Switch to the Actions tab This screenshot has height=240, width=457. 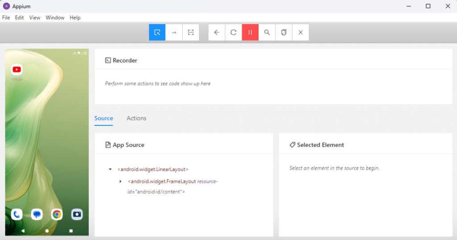[136, 118]
